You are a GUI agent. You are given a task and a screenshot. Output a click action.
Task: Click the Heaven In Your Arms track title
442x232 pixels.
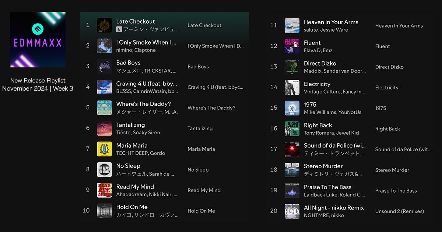[x=331, y=22]
